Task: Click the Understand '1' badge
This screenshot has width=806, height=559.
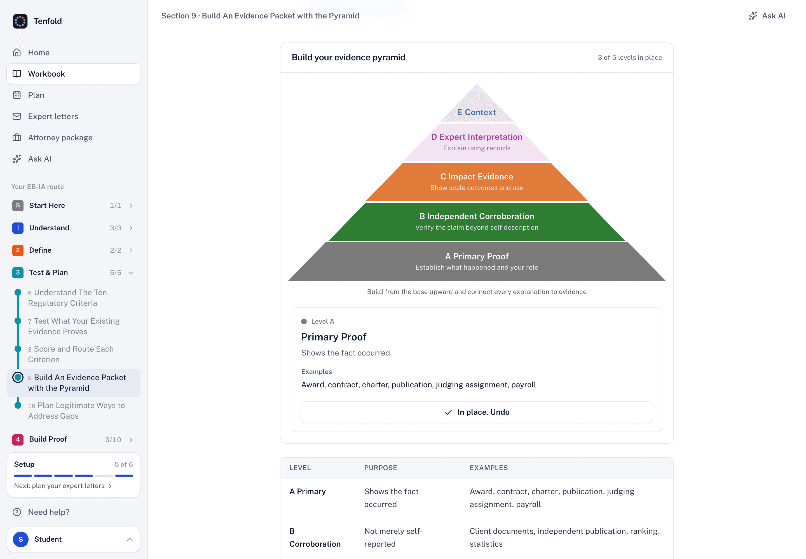Action: coord(18,228)
